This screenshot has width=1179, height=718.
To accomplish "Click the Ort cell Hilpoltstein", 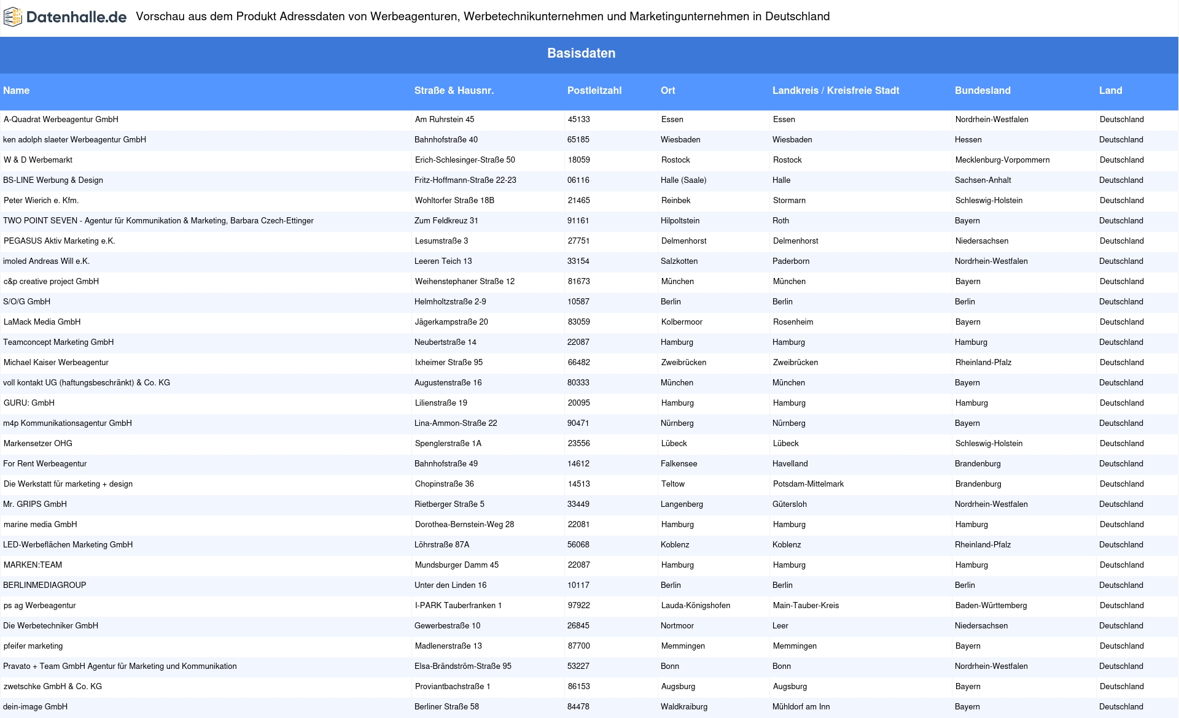I will (680, 221).
